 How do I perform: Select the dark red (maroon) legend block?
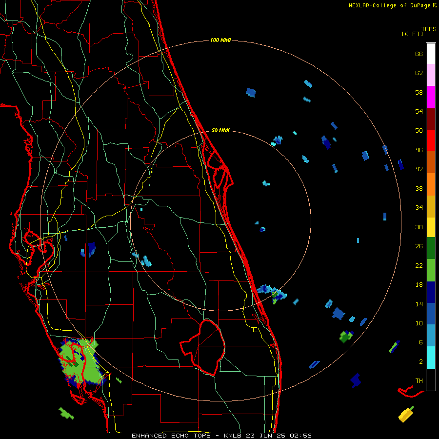(x=431, y=119)
